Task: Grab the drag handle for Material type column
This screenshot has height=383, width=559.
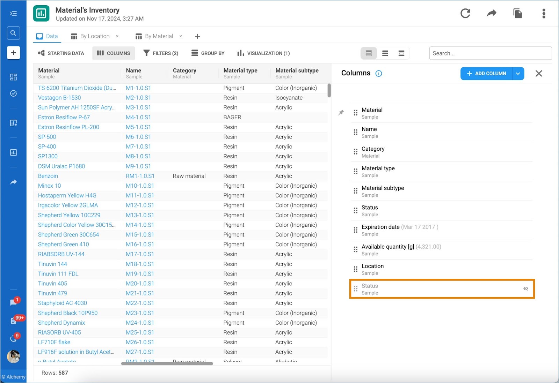Action: (356, 171)
